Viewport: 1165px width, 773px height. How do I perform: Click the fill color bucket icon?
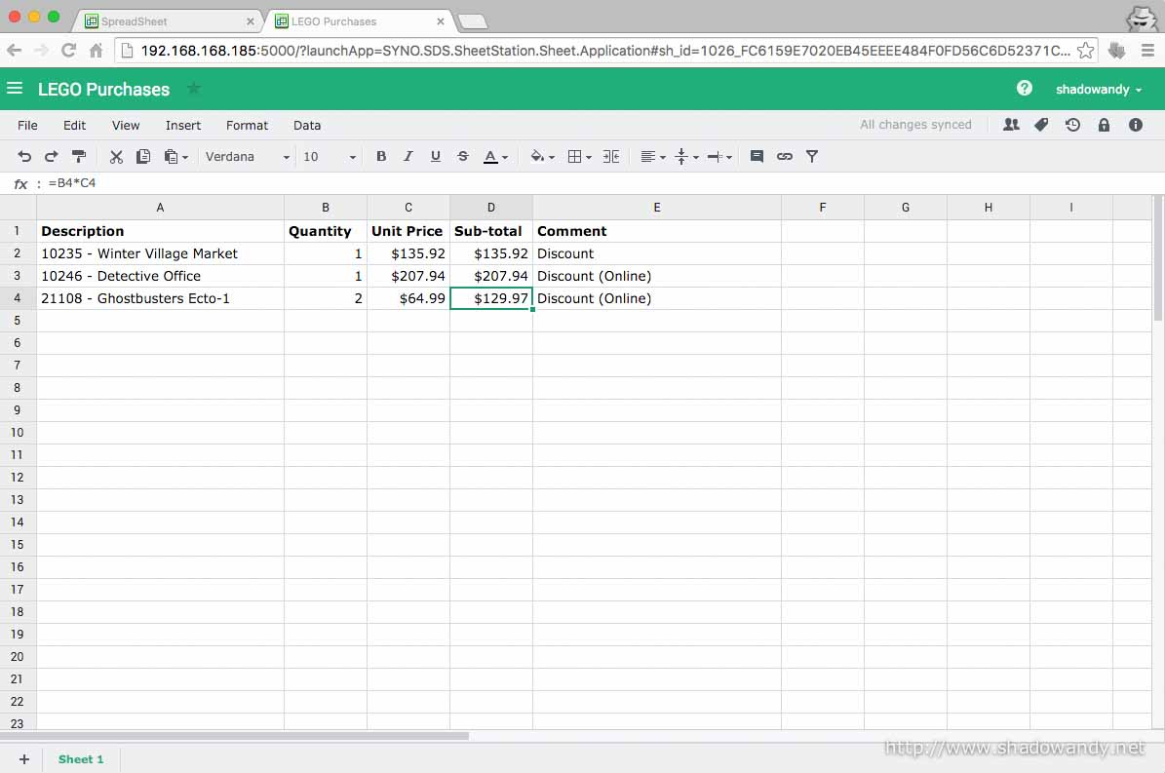[537, 157]
